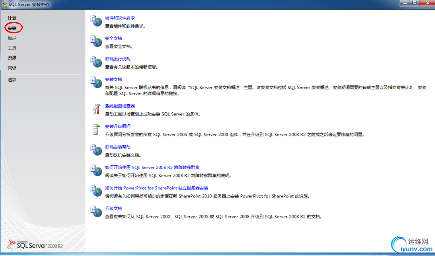Launch 系统配置检查器
Viewport: 435px width, 256px height.
point(120,106)
